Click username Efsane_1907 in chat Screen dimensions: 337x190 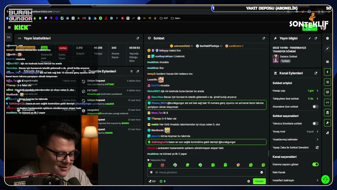159,103
